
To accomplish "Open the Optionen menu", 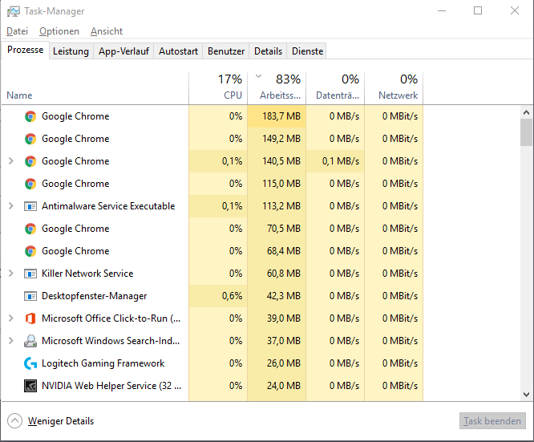I will [59, 31].
